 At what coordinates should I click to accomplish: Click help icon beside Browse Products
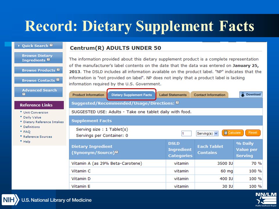[x=58, y=70]
